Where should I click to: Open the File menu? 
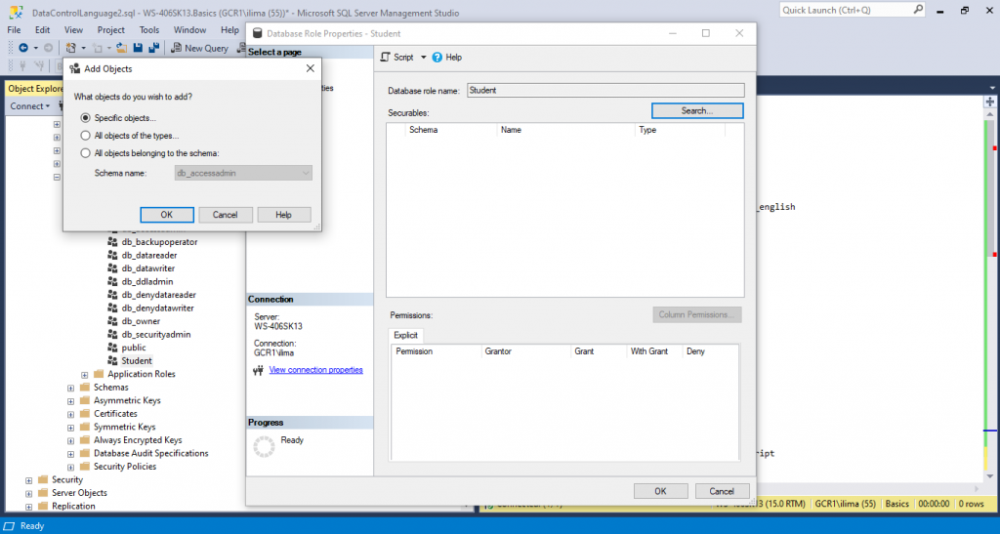pyautogui.click(x=14, y=30)
